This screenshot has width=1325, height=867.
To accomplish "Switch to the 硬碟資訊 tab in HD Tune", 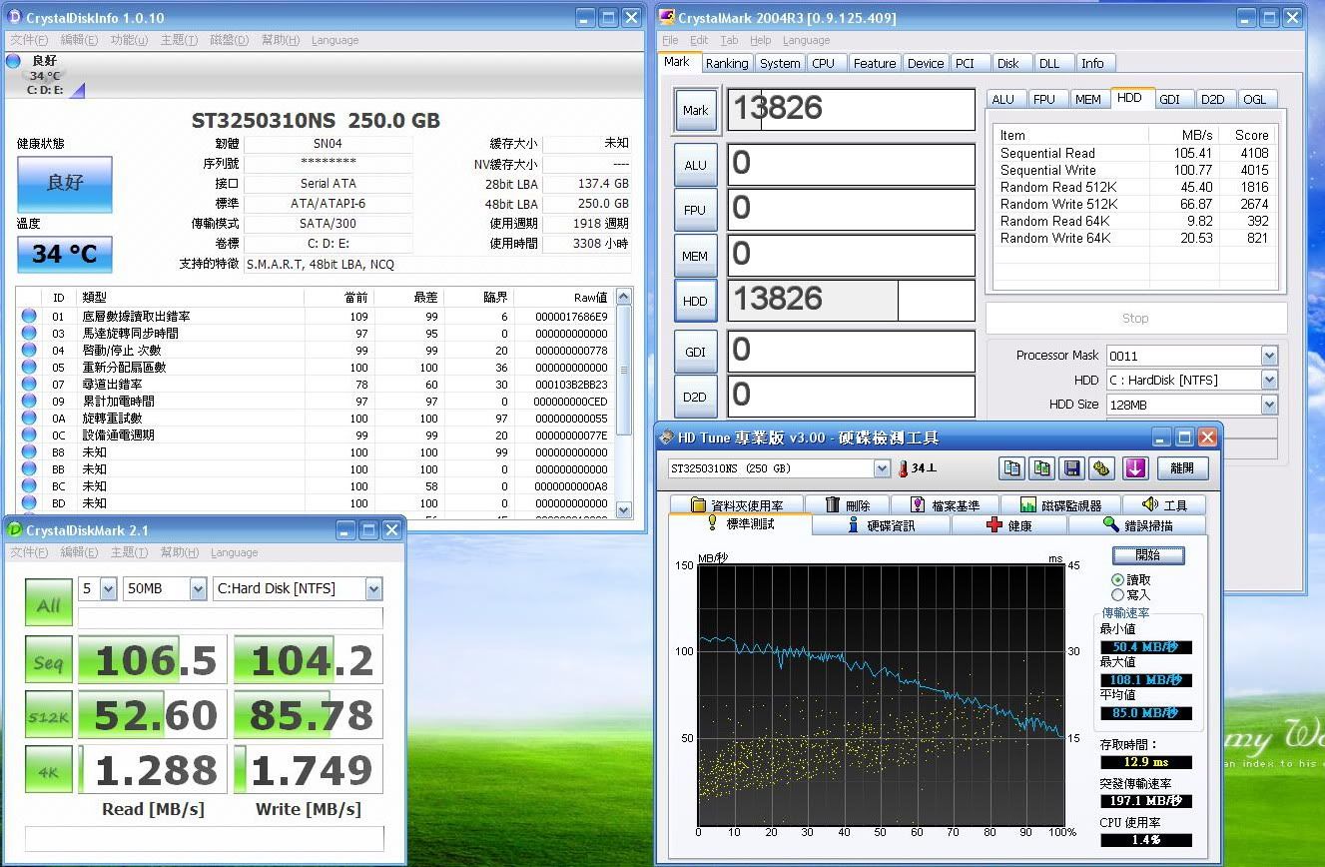I will pos(881,524).
